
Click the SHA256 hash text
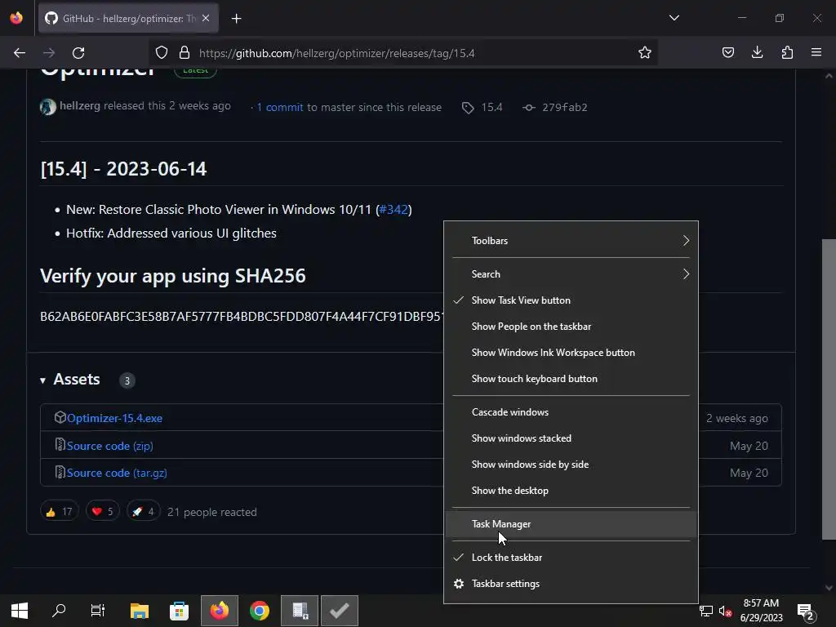click(x=242, y=316)
